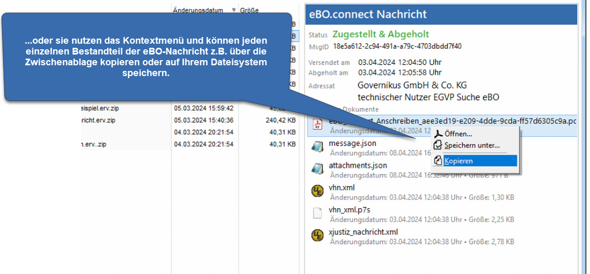This screenshot has width=590, height=274.
Task: Click the size value 240,42 KB
Action: point(280,120)
